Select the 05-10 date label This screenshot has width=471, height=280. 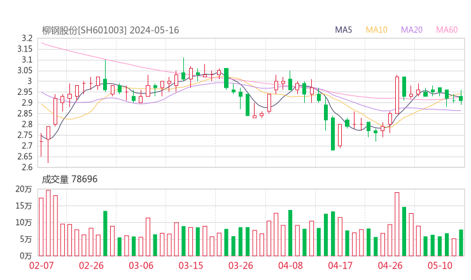[440, 265]
